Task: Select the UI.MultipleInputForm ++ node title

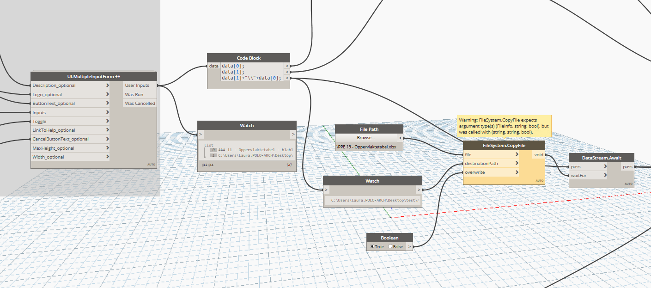Action: point(94,76)
